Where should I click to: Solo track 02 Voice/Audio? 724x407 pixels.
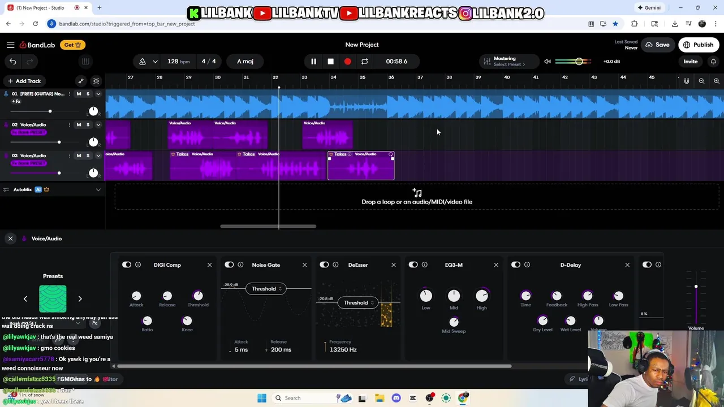pyautogui.click(x=88, y=124)
